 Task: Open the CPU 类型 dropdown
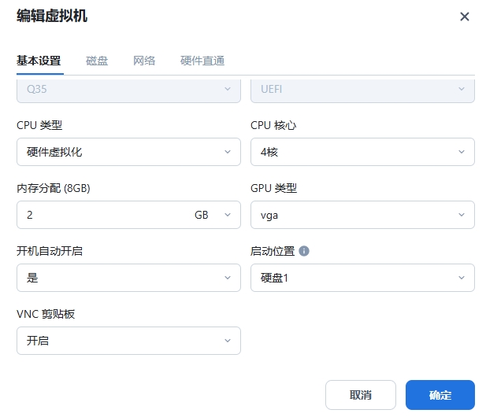[128, 152]
